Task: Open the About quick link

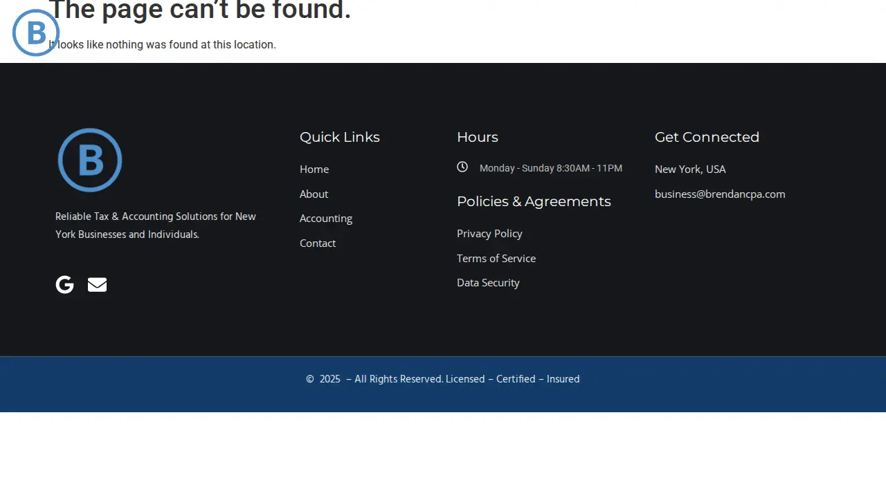Action: [314, 194]
